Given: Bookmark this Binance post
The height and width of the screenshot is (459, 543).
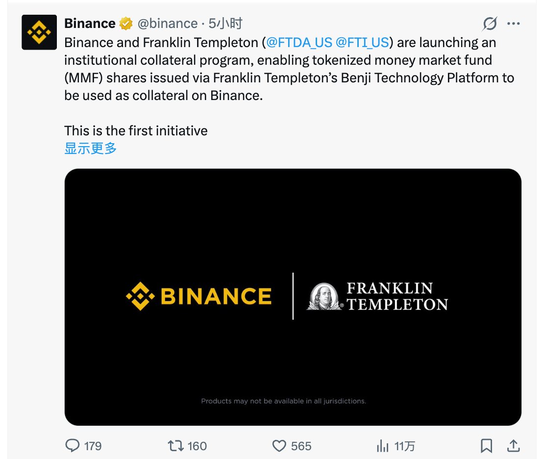Looking at the screenshot, I should click(x=486, y=446).
